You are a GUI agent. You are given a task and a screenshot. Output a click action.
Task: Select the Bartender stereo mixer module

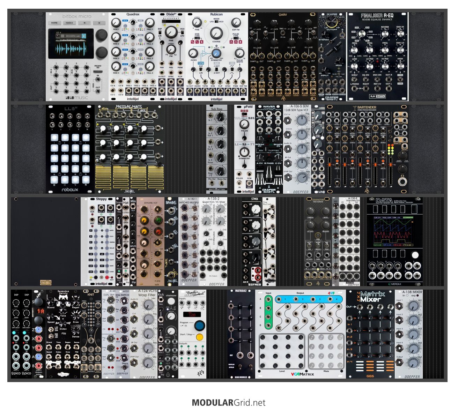pos(367,149)
